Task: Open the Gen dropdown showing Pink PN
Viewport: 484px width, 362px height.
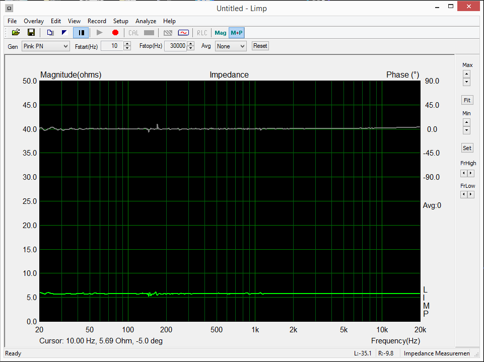Action: (x=45, y=46)
